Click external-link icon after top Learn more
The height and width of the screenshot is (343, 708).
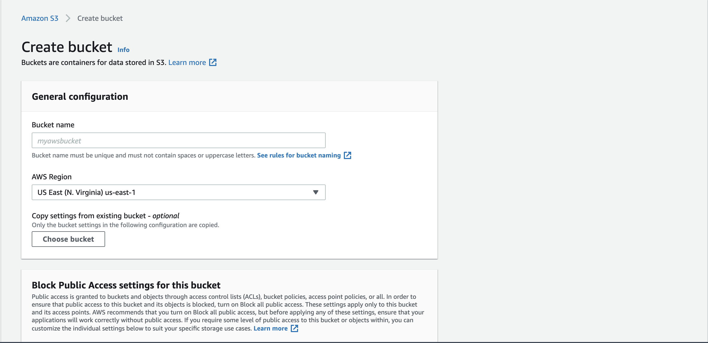pos(213,62)
